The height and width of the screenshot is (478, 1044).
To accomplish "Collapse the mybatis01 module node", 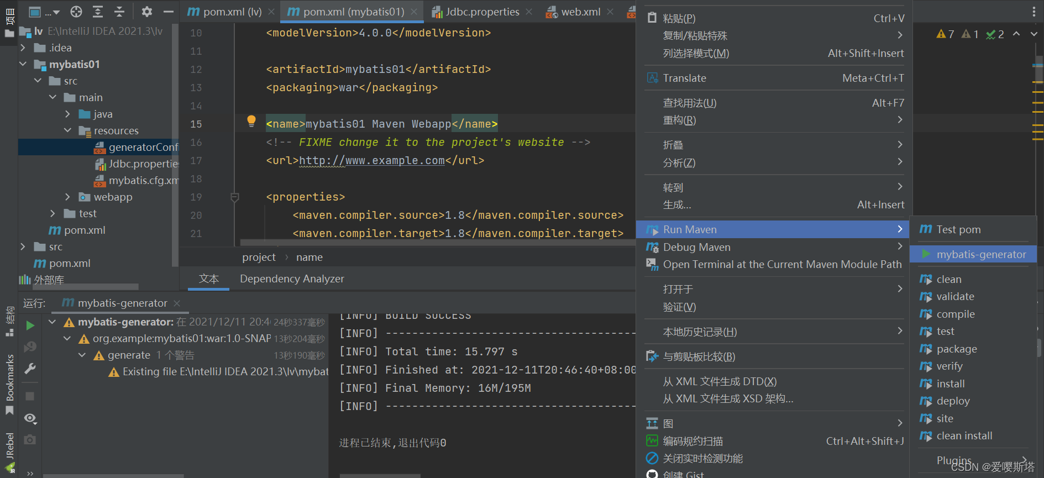I will click(23, 64).
